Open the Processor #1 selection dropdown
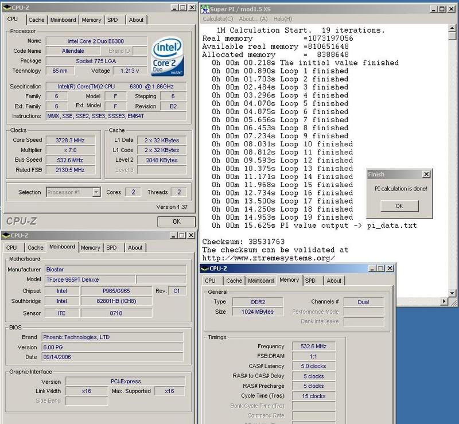Image resolution: width=459 pixels, height=424 pixels. (96, 192)
